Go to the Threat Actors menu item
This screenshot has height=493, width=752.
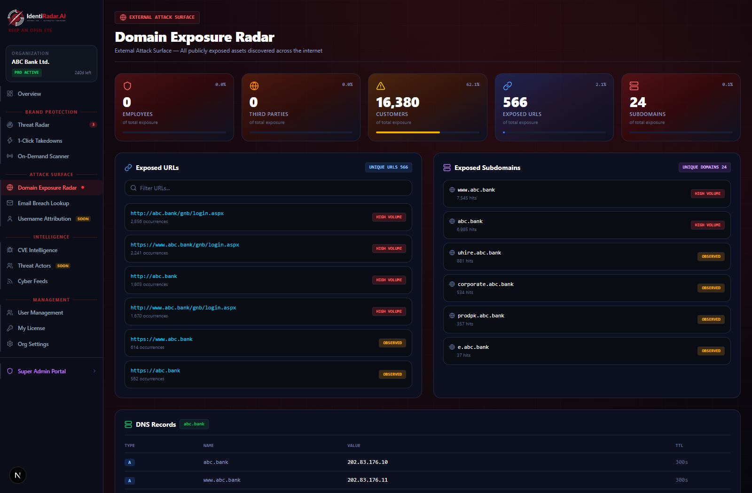pos(52,266)
